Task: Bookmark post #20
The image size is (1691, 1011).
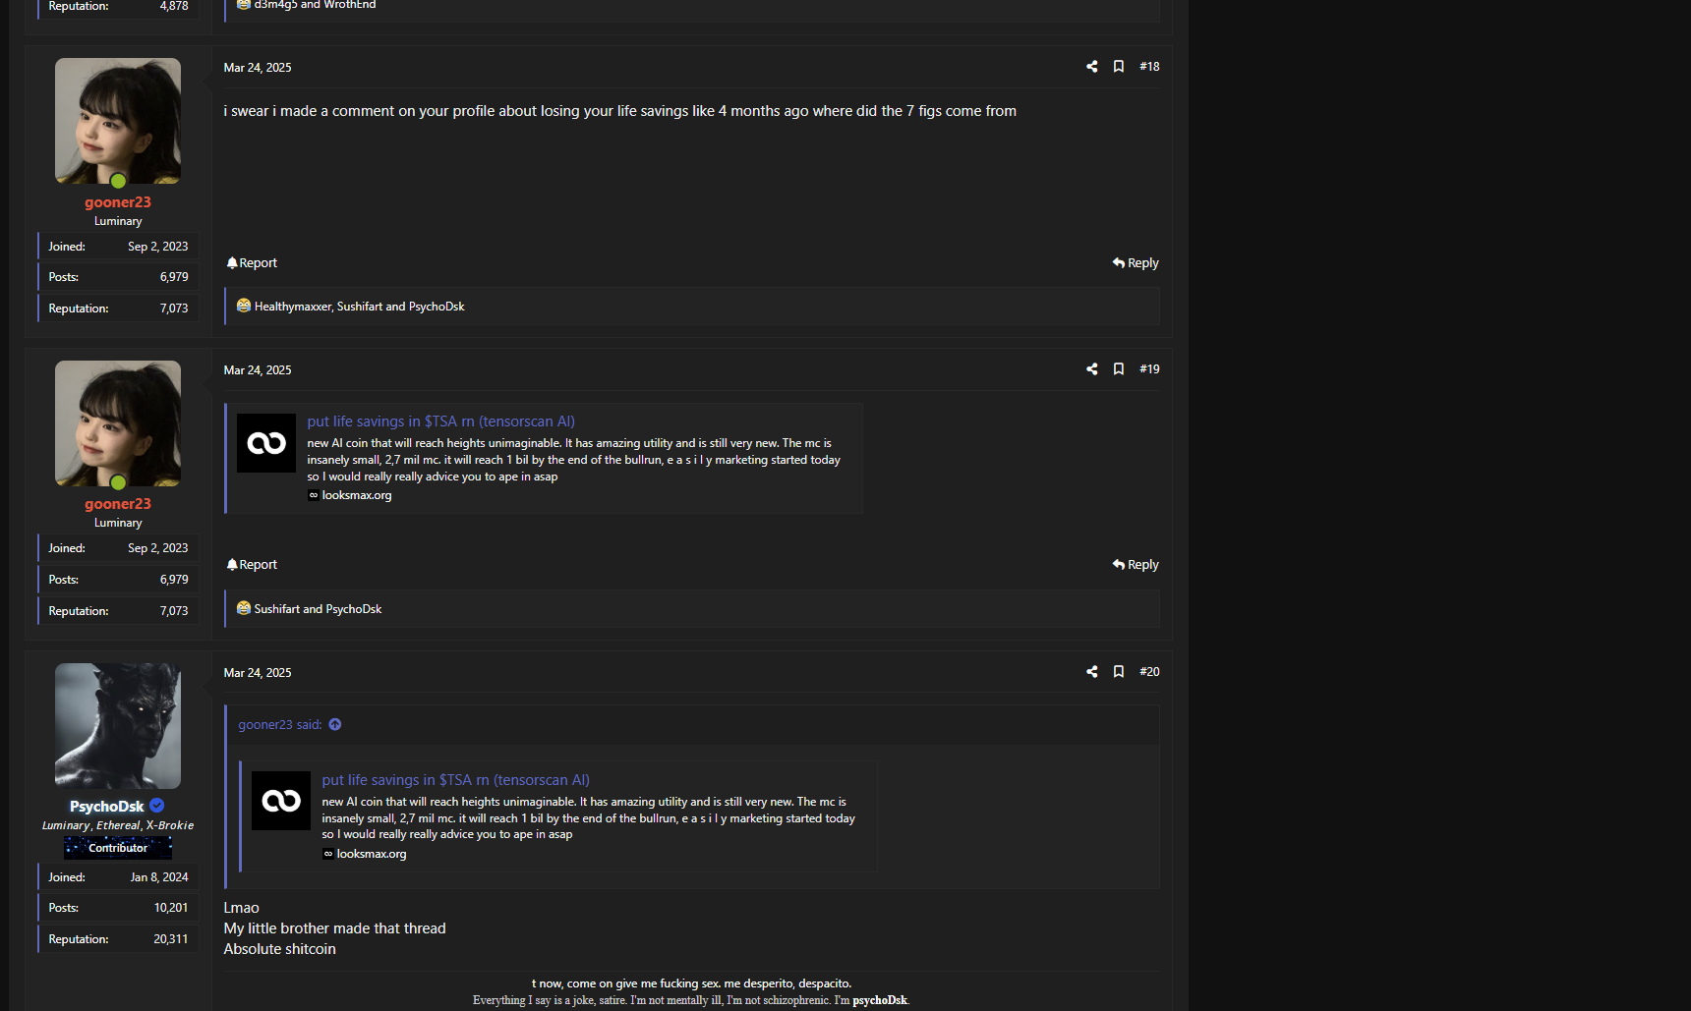Action: pyautogui.click(x=1118, y=672)
